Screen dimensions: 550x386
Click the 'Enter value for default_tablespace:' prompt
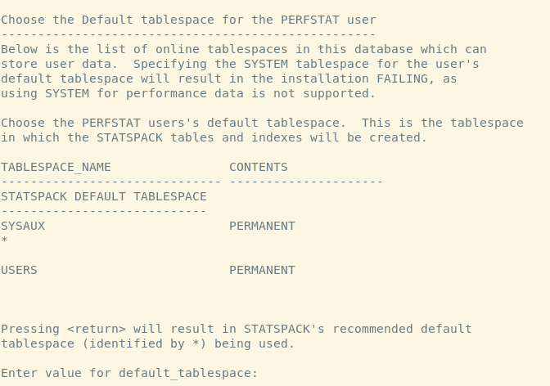click(x=129, y=373)
